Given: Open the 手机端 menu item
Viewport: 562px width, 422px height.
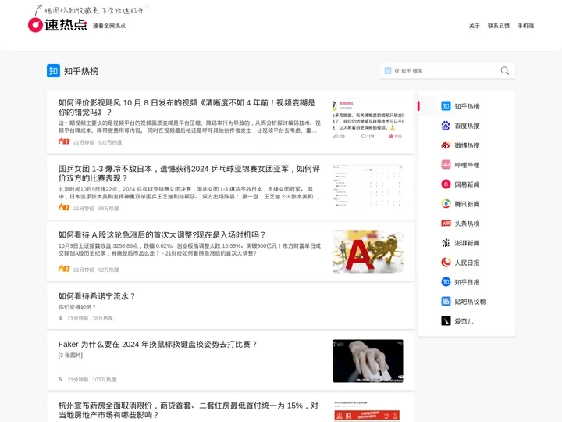Looking at the screenshot, I should tap(525, 26).
